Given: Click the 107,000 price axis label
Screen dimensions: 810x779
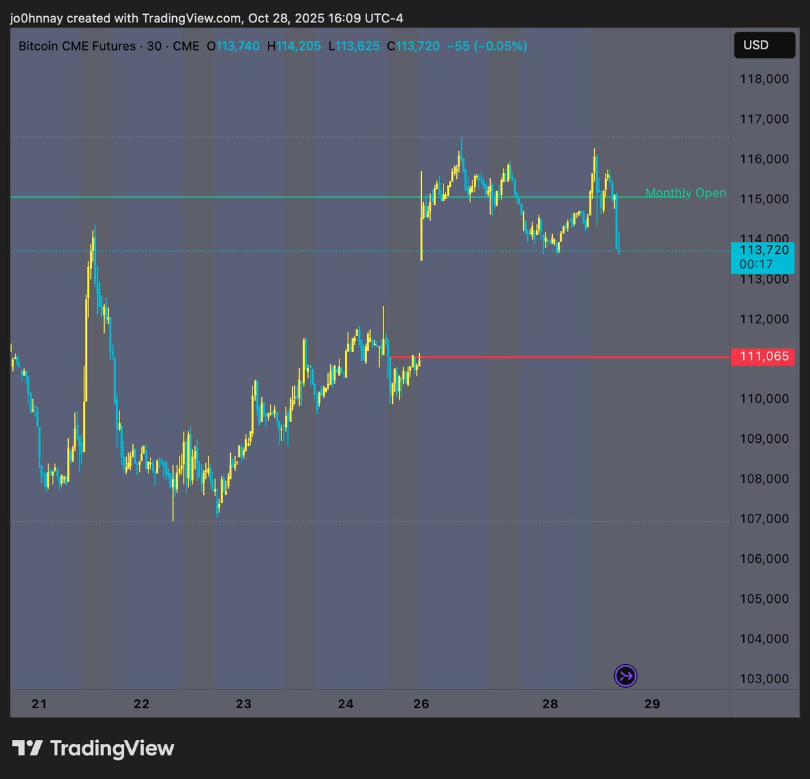Looking at the screenshot, I should tap(764, 519).
